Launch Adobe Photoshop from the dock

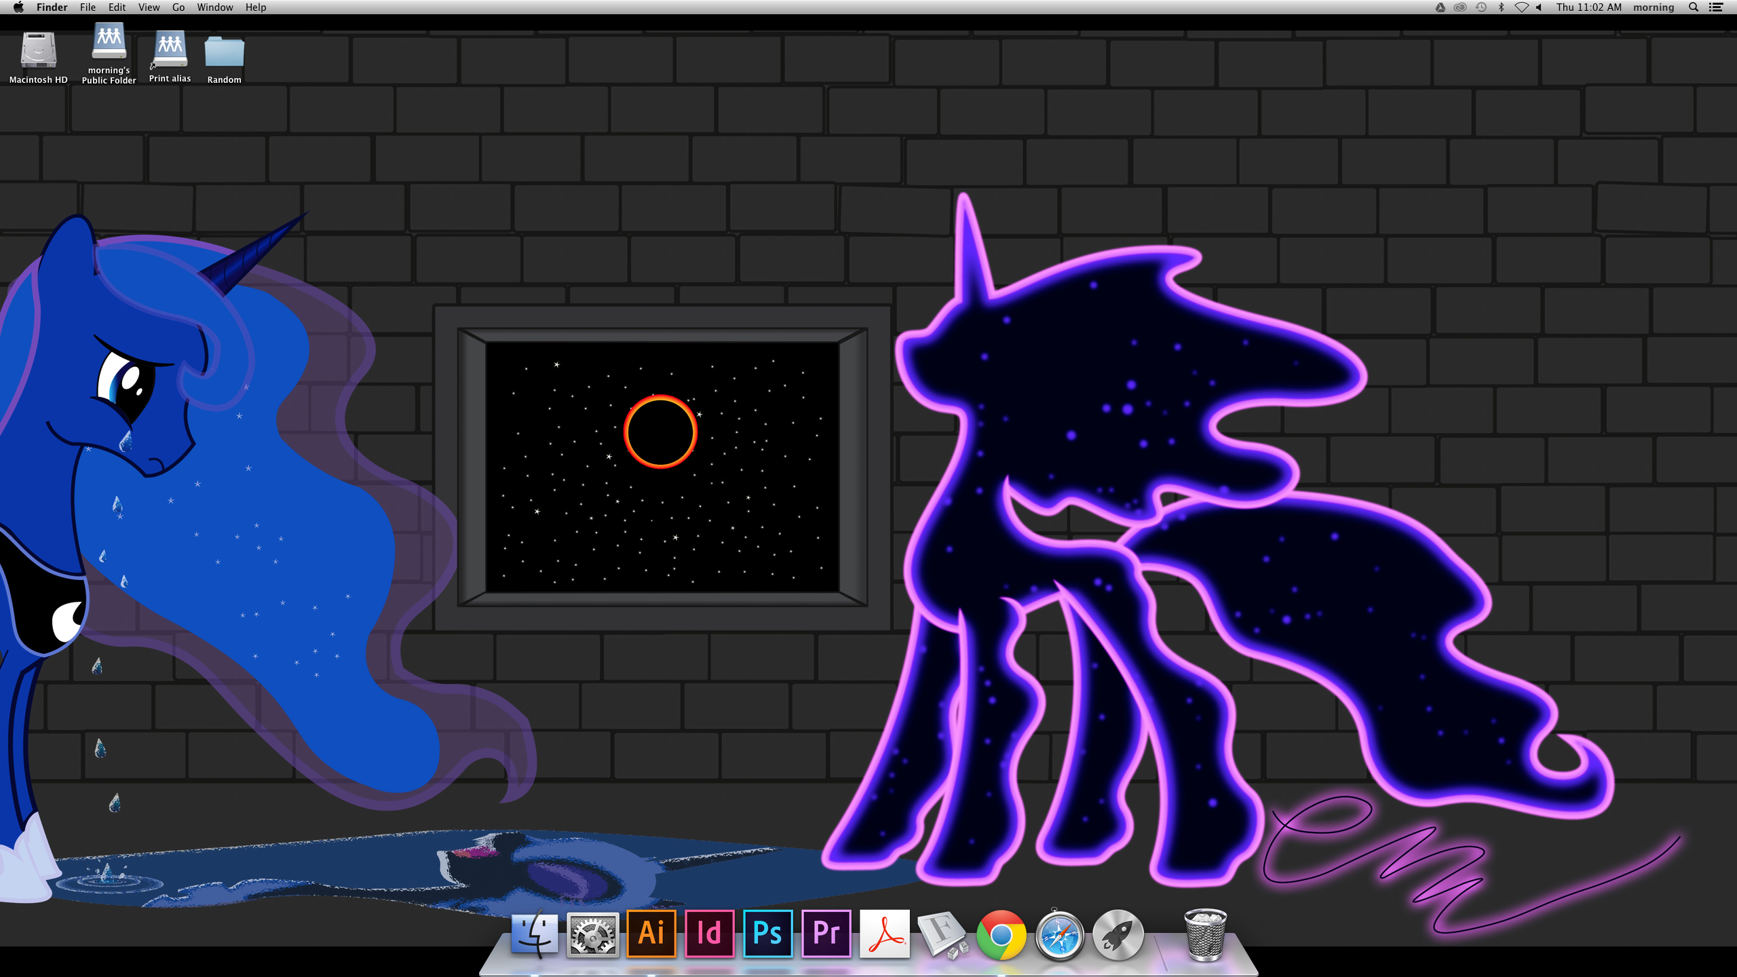pyautogui.click(x=768, y=934)
